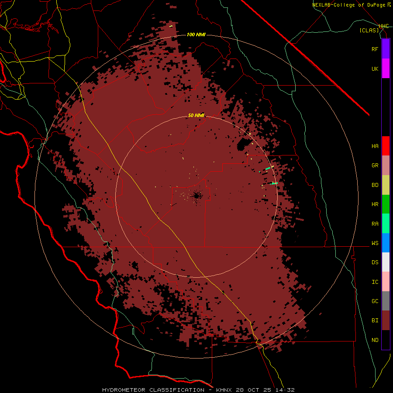Image resolution: width=393 pixels, height=393 pixels.
Task: Click the radar site center clutter burst
Action: click(196, 195)
